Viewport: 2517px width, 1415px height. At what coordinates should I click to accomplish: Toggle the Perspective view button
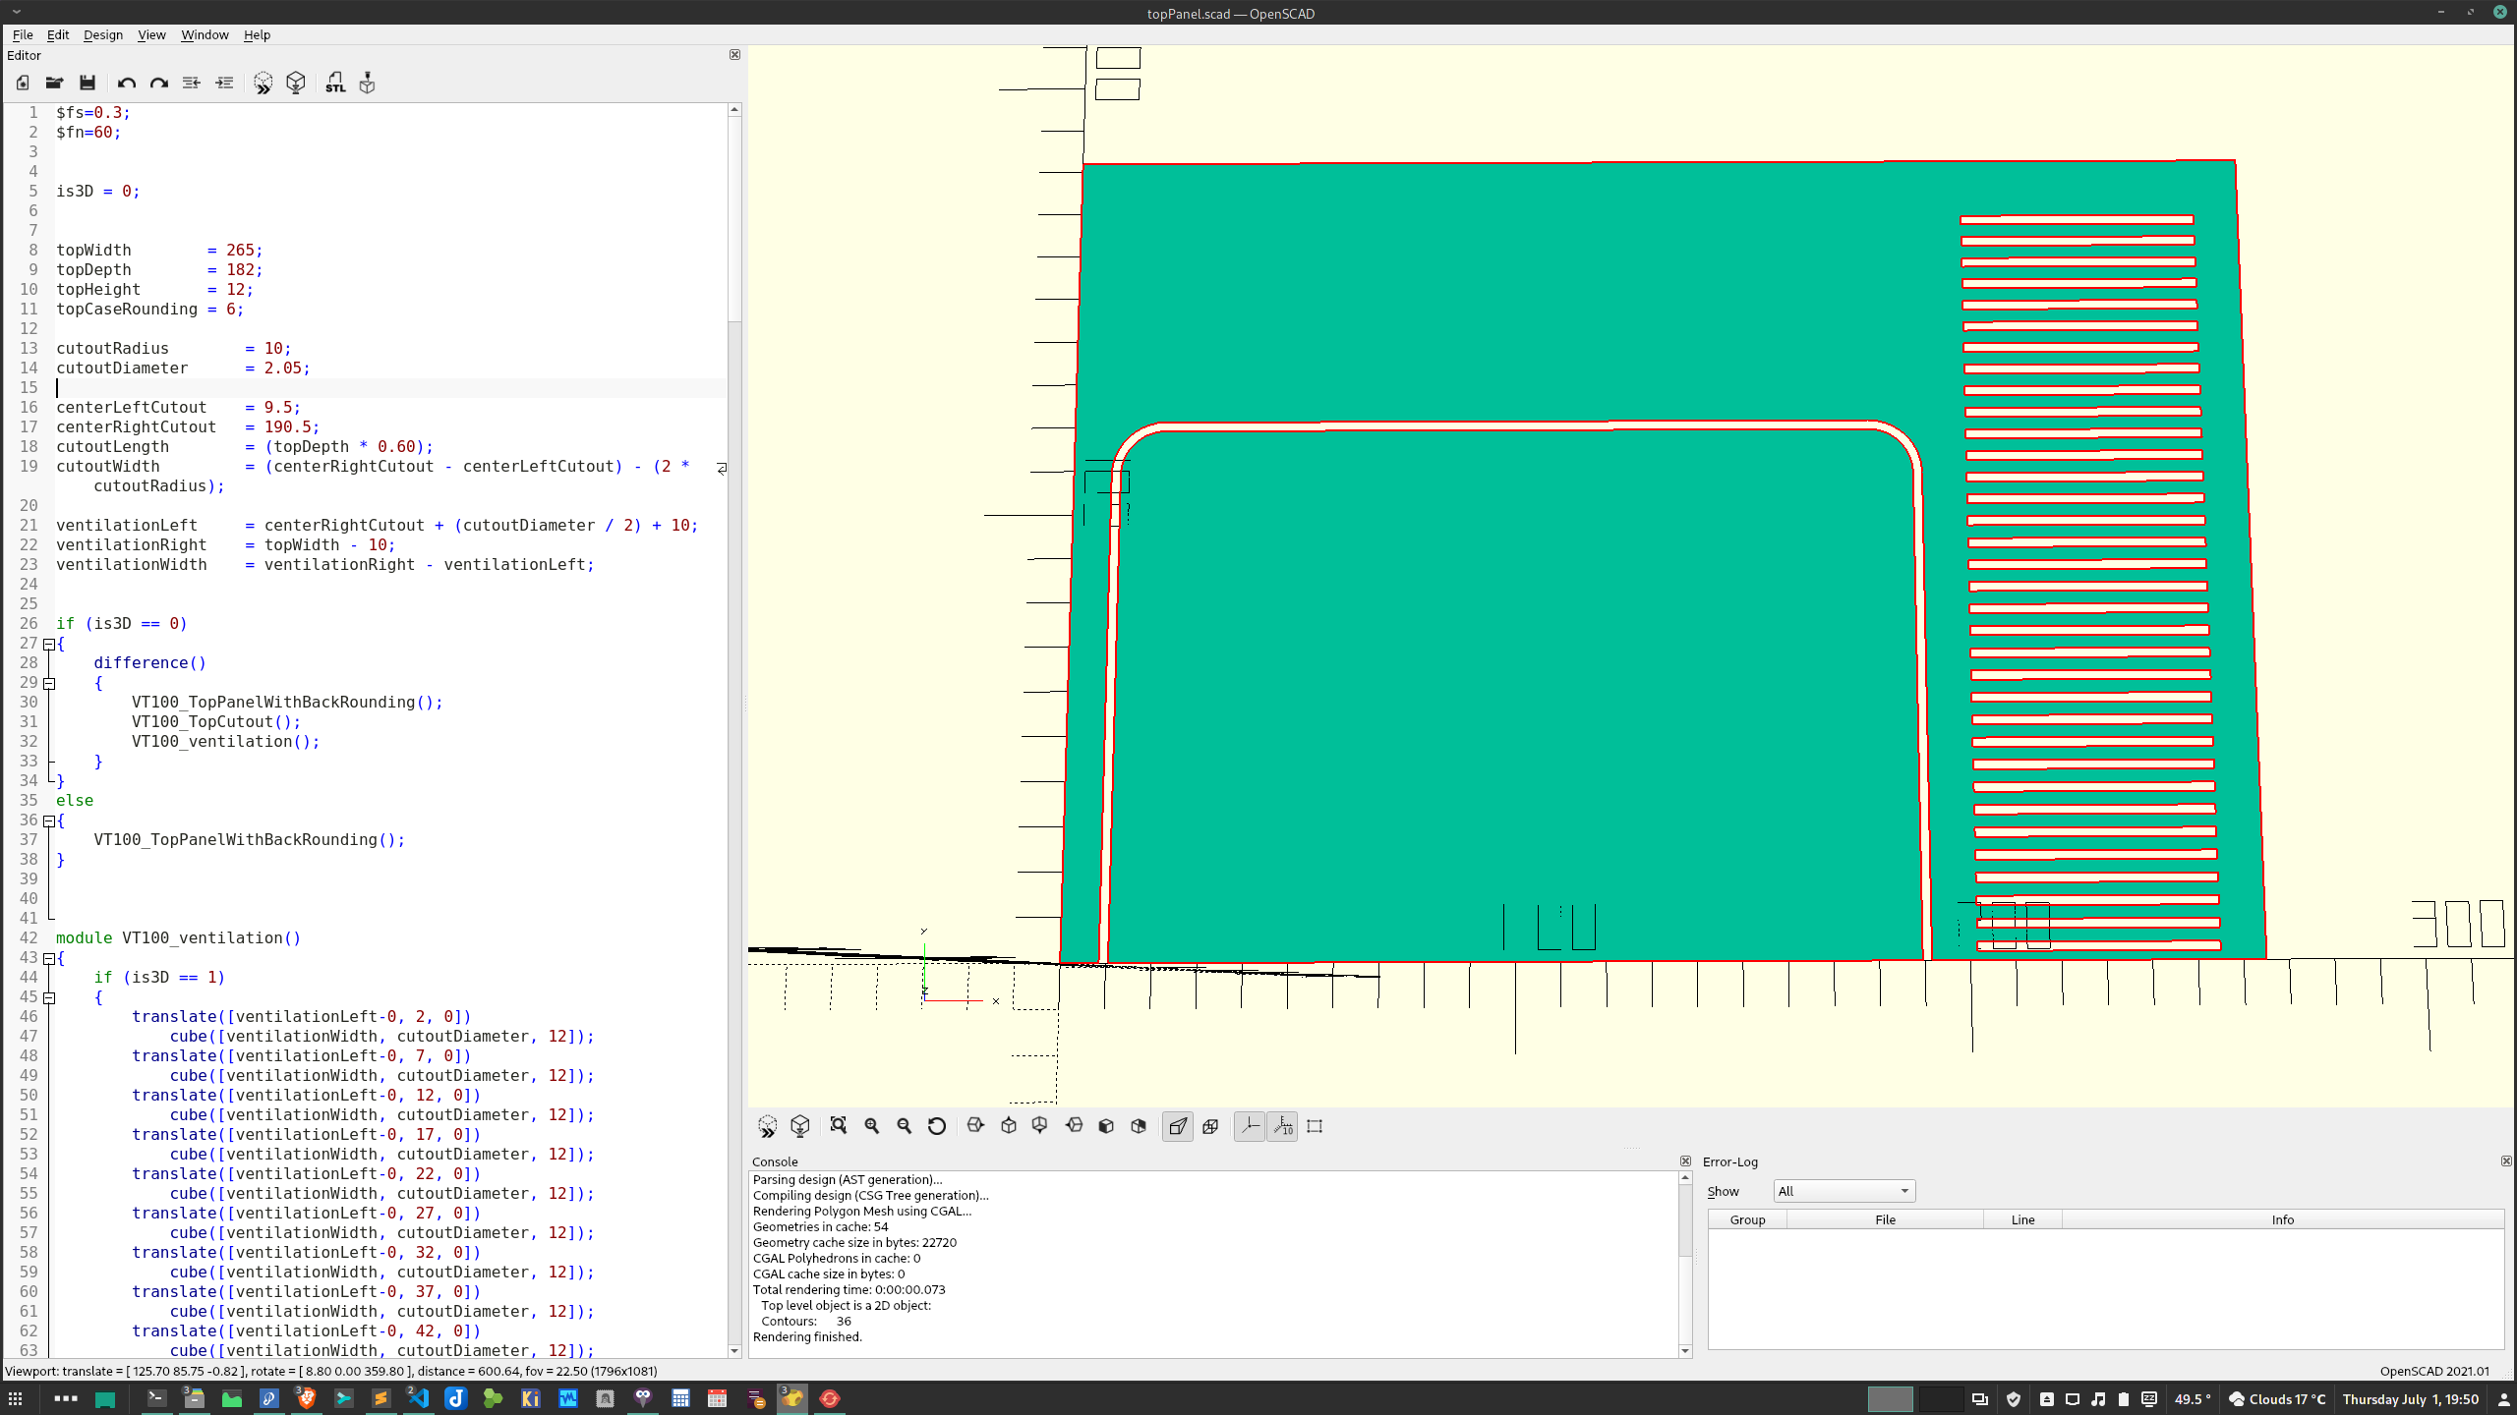[1177, 1126]
